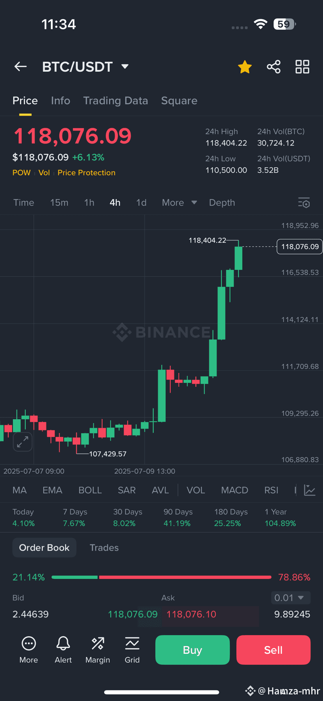Expand the More timeframes dropdown
Screen dimensions: 323x701
click(179, 203)
